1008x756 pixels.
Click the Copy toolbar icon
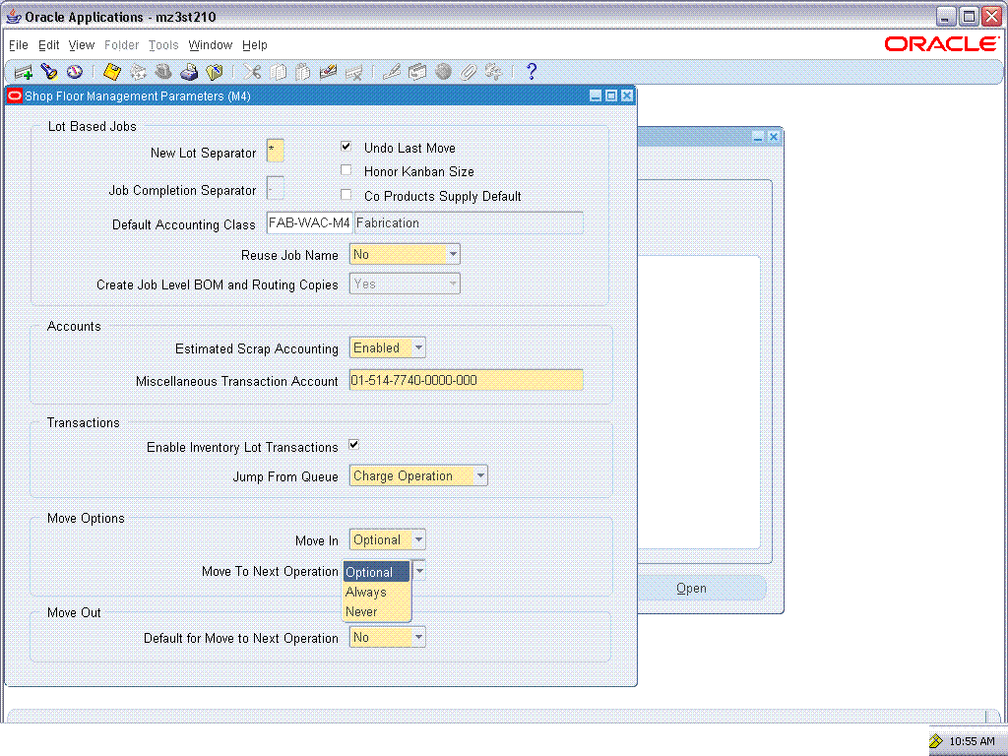278,71
